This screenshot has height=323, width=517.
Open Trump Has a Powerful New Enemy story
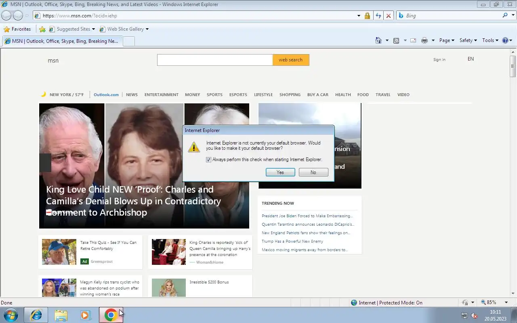point(292,241)
